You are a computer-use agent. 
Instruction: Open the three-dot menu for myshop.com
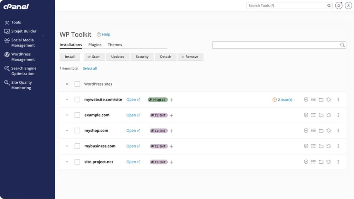[338, 130]
